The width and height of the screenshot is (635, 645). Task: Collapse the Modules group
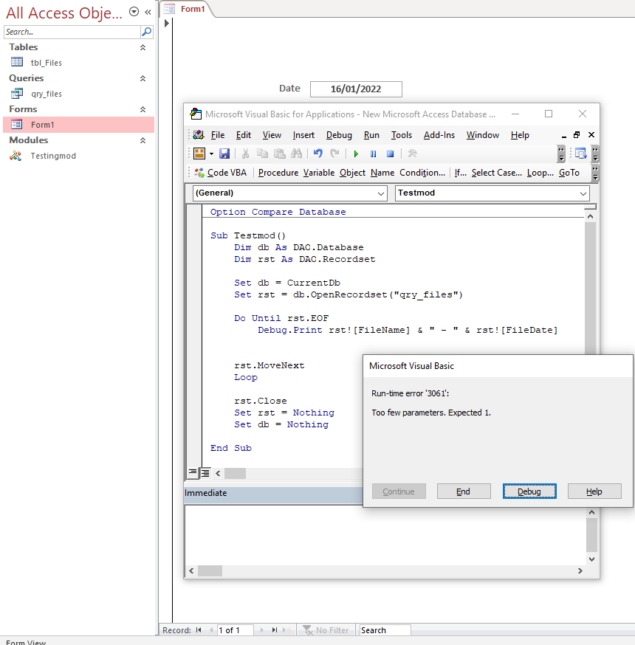point(143,140)
